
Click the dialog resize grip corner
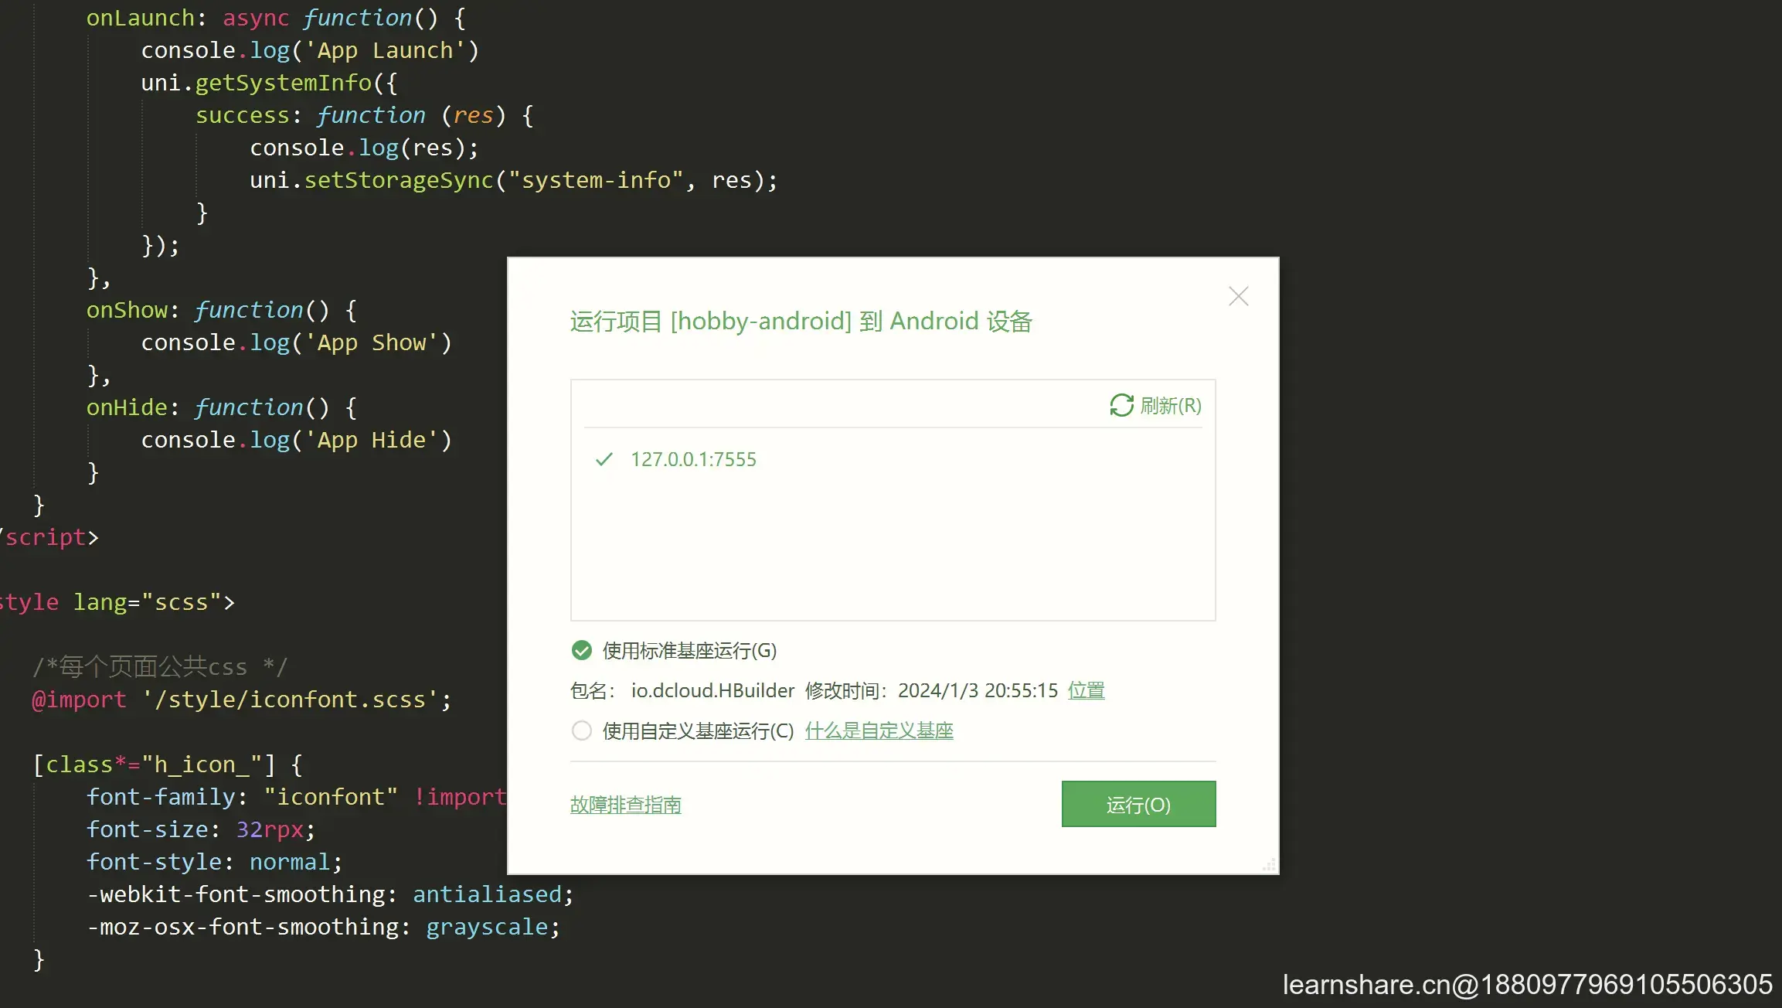(x=1269, y=865)
